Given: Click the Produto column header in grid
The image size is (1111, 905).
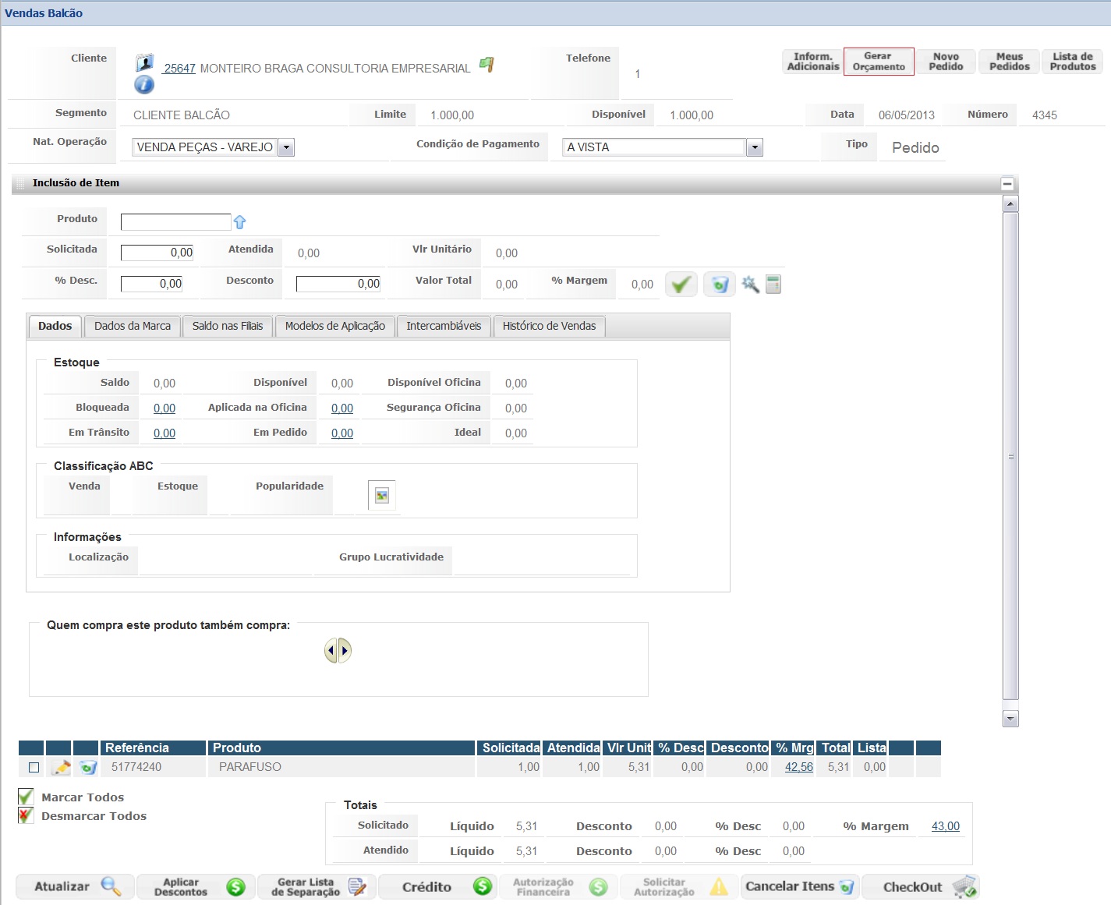Looking at the screenshot, I should (x=342, y=748).
